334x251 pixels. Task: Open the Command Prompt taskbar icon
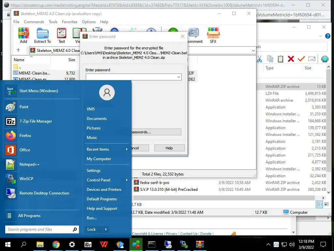(x=152, y=244)
